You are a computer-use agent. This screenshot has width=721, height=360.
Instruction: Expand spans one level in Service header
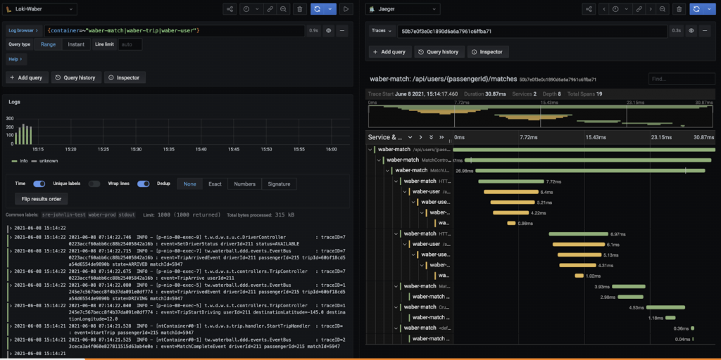pos(410,137)
